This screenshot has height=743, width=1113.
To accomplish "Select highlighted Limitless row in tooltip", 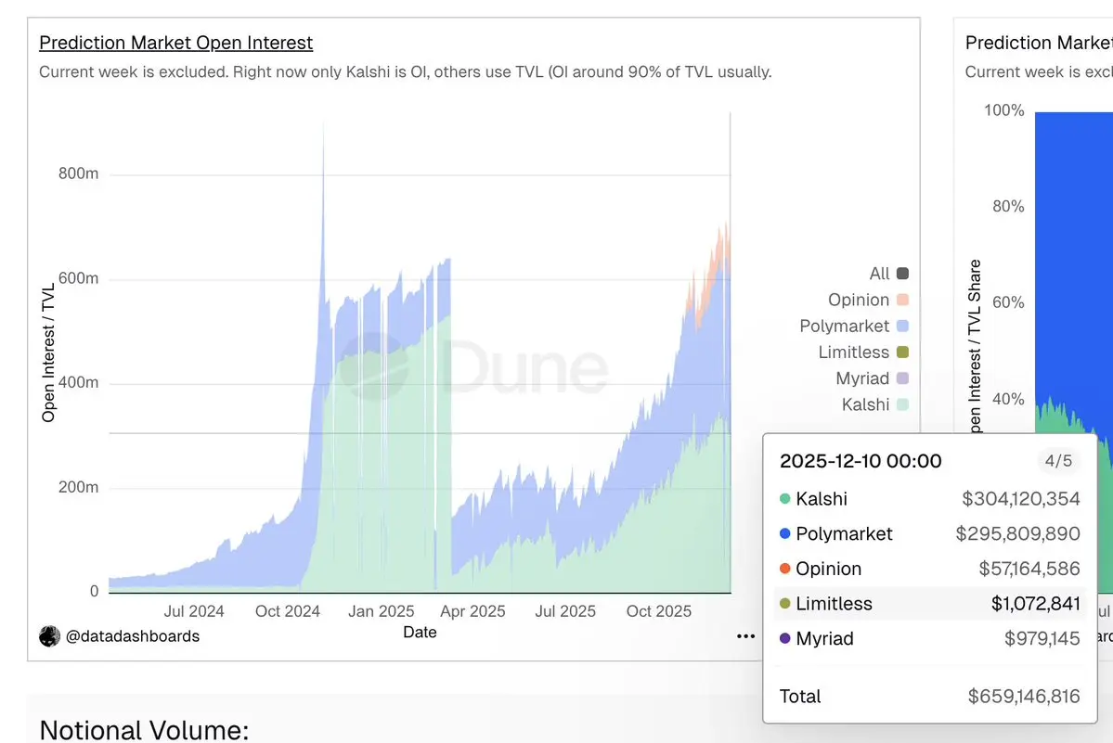I will click(930, 603).
